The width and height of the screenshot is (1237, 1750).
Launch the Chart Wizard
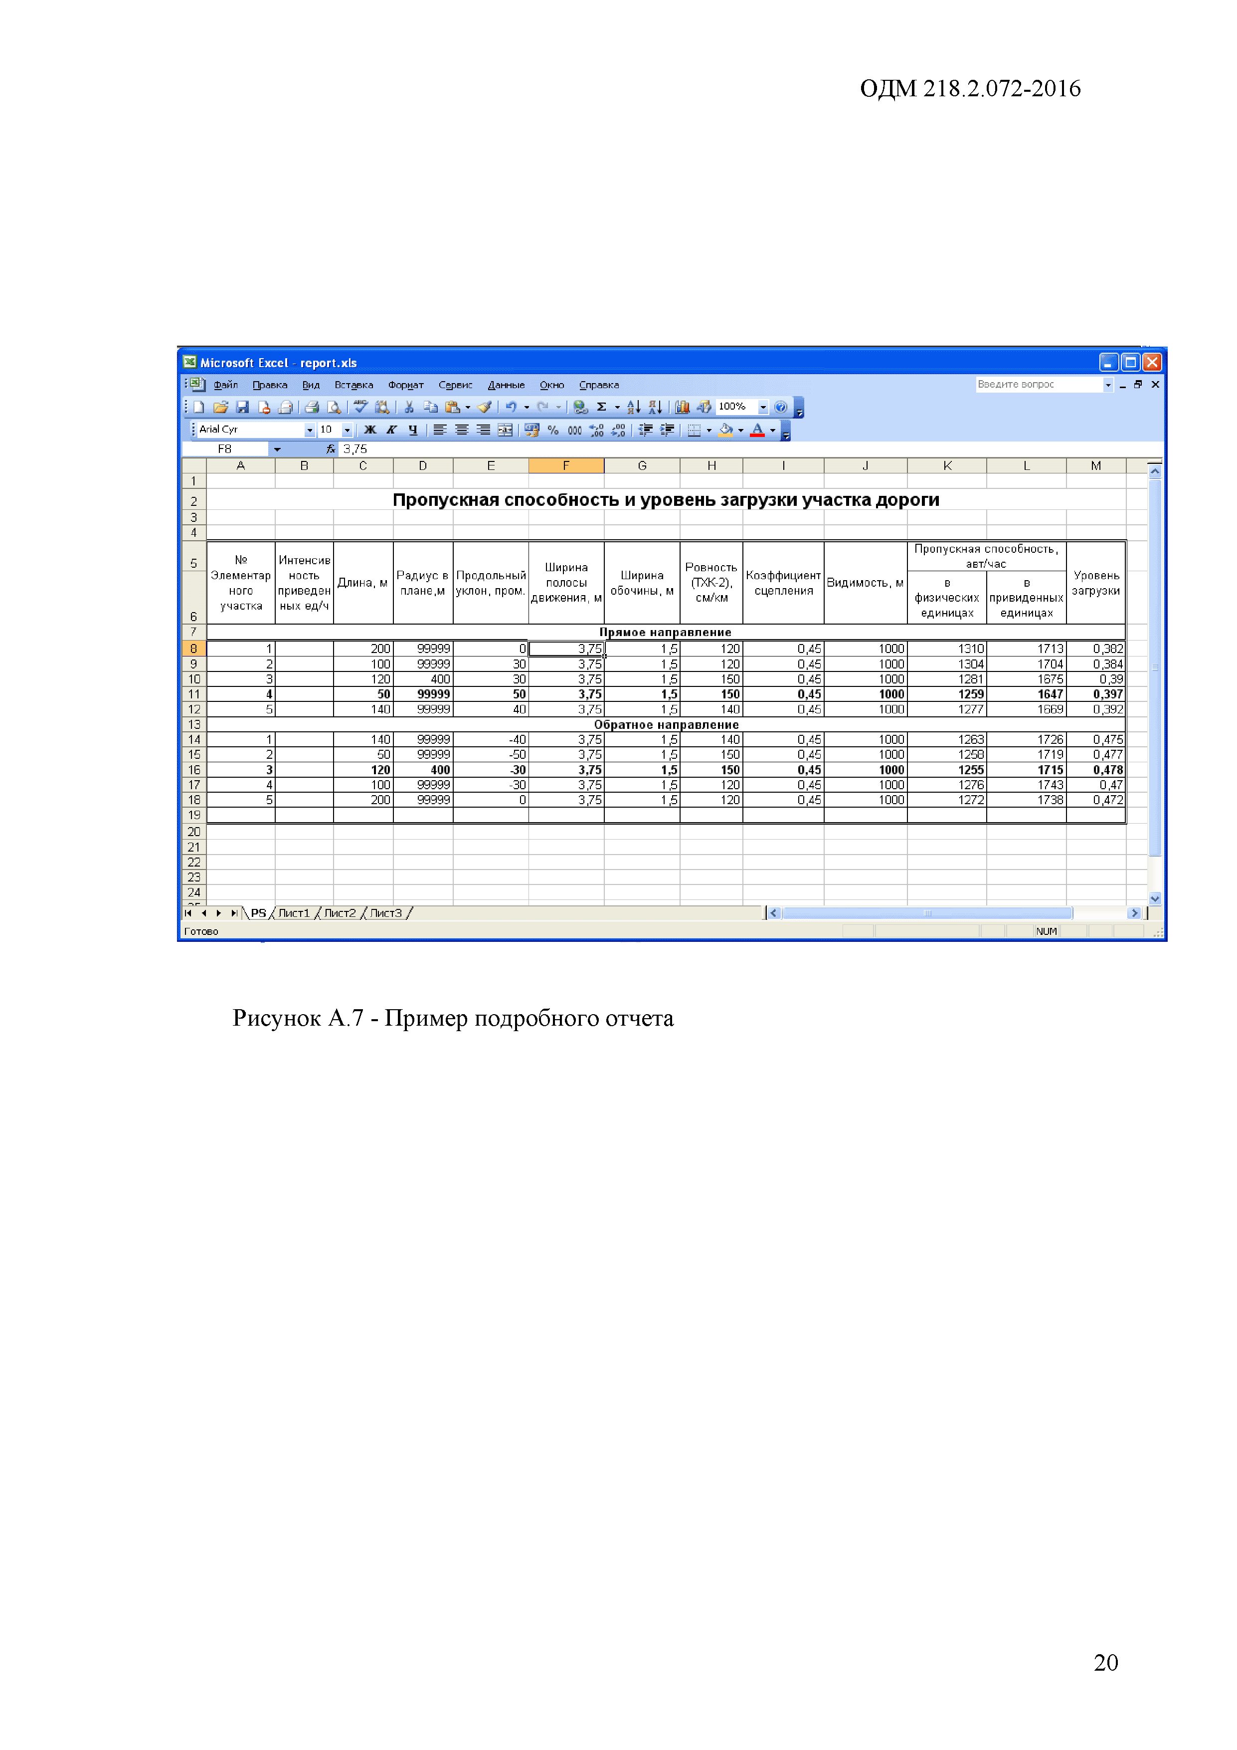coord(682,407)
